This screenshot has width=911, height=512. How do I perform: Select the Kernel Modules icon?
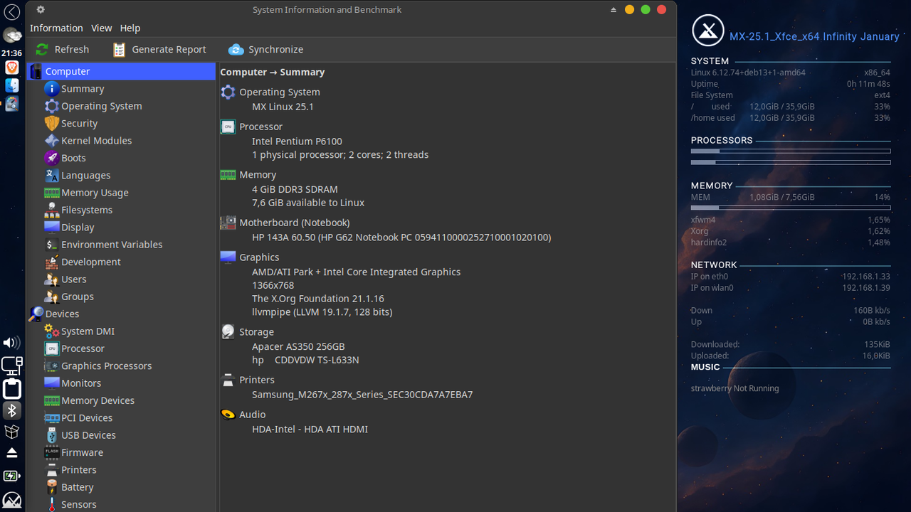pyautogui.click(x=51, y=141)
